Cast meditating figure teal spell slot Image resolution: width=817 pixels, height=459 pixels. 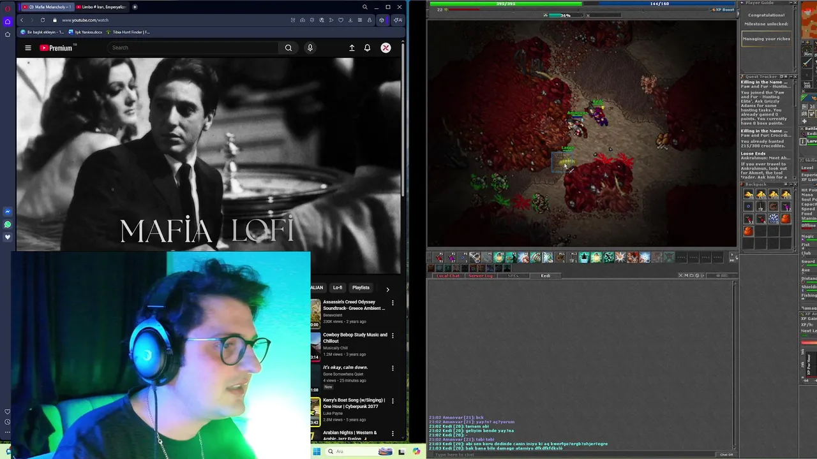click(x=584, y=257)
